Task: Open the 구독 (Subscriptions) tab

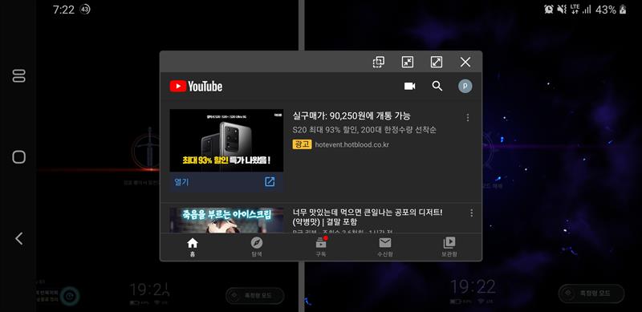Action: click(x=320, y=247)
